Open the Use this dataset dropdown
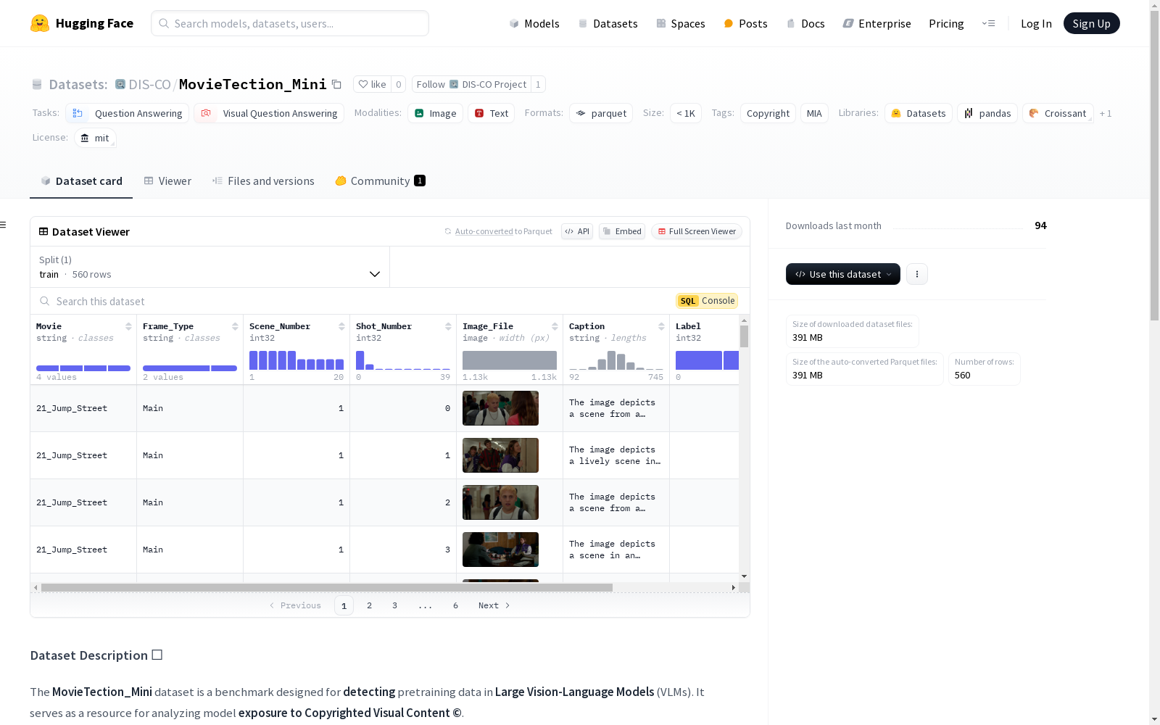Screen dimensions: 1160x725 point(843,274)
